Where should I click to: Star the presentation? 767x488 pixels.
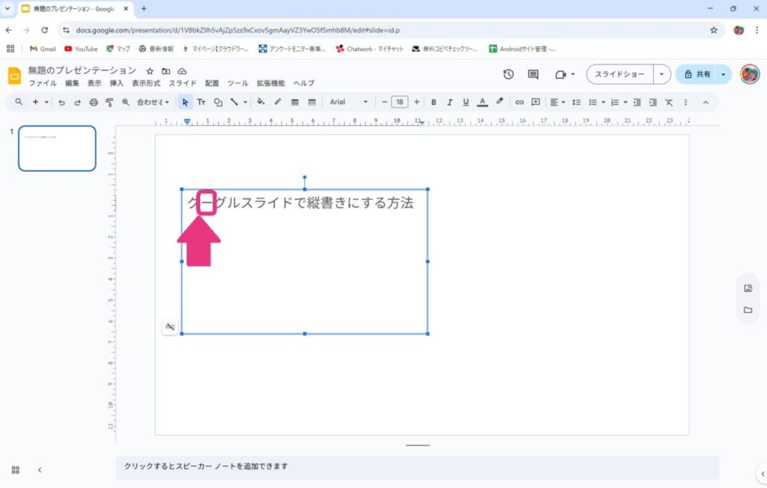pos(150,71)
